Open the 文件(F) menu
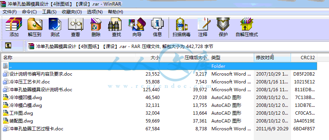 pyautogui.click(x=10, y=12)
